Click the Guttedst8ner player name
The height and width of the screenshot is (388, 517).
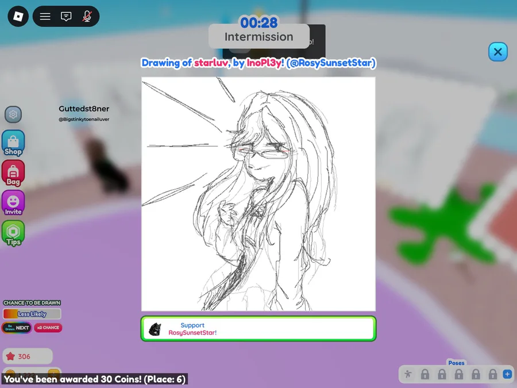(84, 109)
